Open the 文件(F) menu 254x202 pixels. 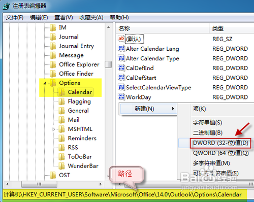[15, 17]
